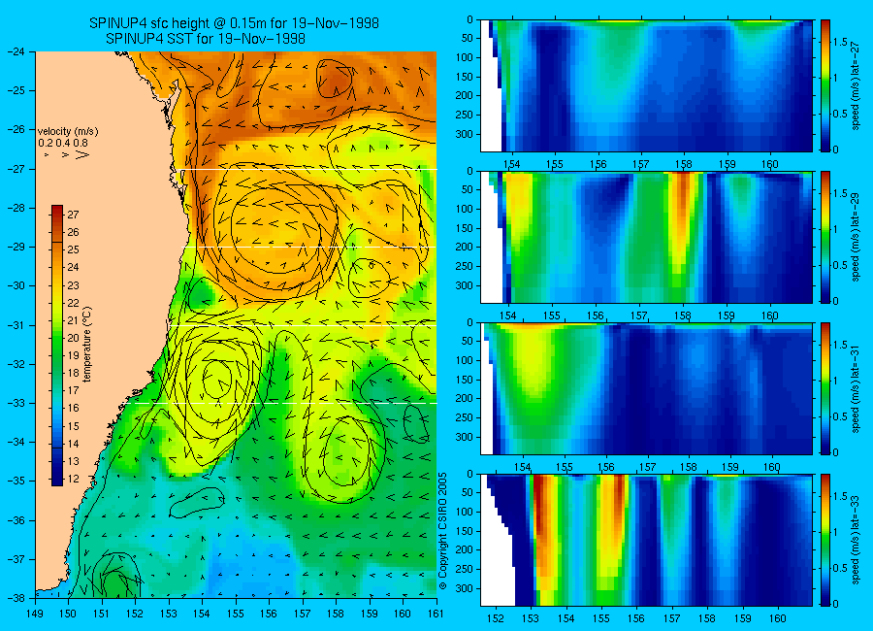
Task: Click the 154 longitude label under the lat=-31 plot
Action: [x=522, y=467]
